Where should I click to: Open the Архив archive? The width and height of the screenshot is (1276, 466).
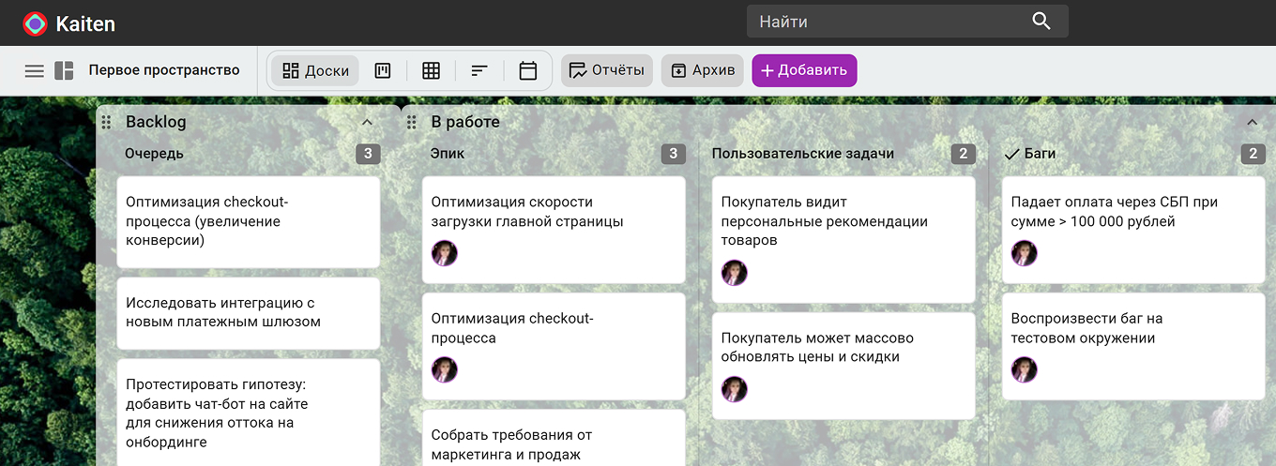[703, 70]
